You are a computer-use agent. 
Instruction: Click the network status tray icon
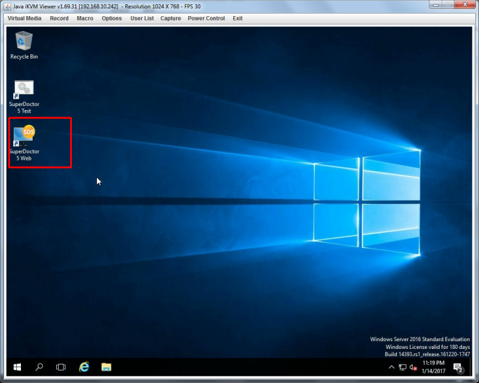[x=402, y=367]
